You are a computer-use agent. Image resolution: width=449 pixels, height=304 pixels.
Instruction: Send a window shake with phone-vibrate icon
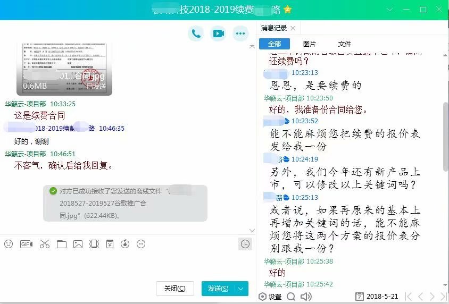(x=94, y=244)
